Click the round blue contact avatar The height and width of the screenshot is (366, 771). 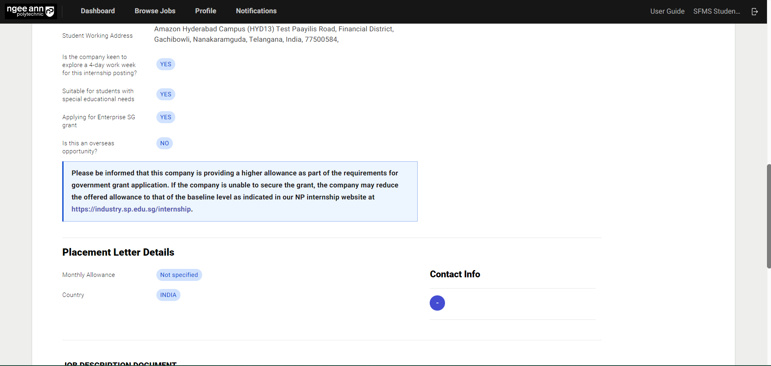437,303
